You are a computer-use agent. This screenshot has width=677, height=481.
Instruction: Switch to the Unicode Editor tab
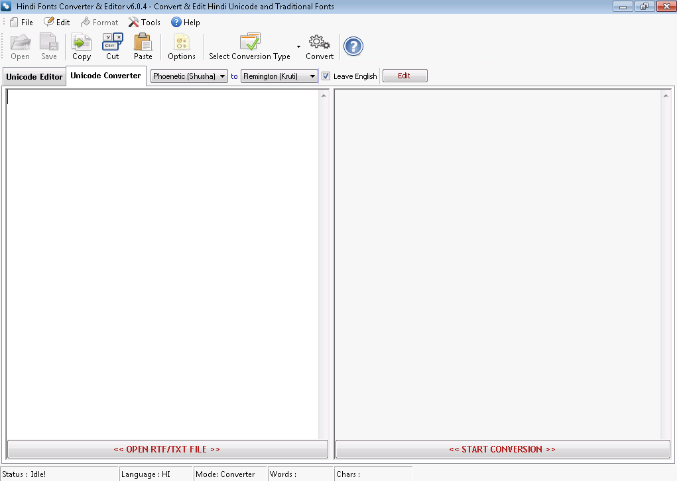click(34, 76)
